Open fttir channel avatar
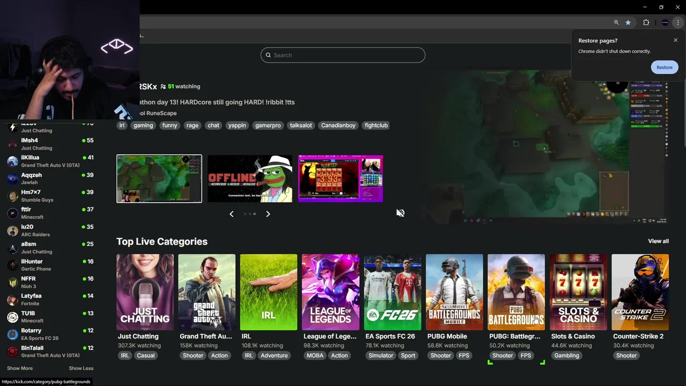 coord(12,213)
